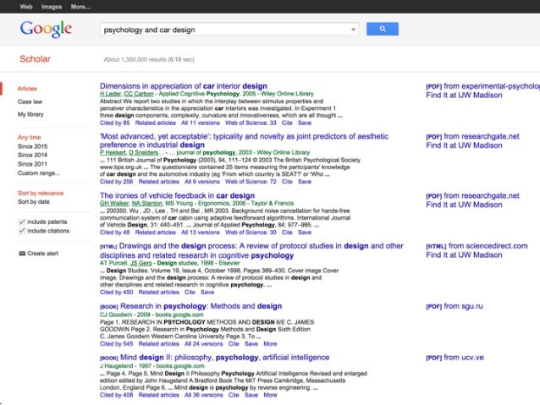Open author H Leder's profile link

pos(111,94)
